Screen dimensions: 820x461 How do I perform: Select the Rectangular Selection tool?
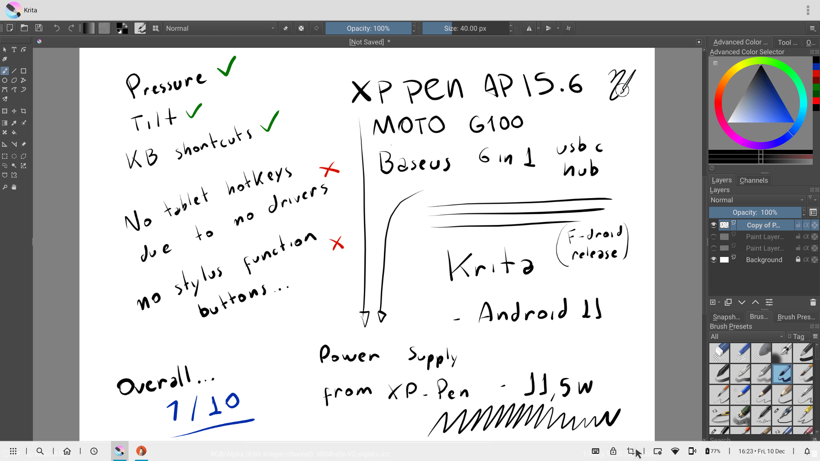[5, 156]
